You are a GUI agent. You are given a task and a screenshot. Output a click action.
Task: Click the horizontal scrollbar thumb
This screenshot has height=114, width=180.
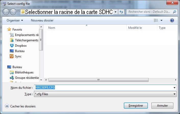pyautogui.click(x=99, y=80)
